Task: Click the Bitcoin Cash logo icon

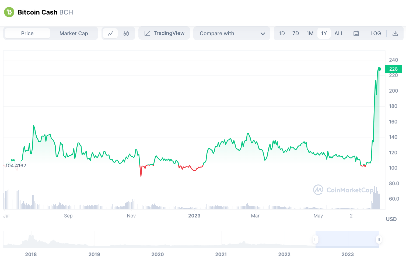Action: (x=9, y=12)
